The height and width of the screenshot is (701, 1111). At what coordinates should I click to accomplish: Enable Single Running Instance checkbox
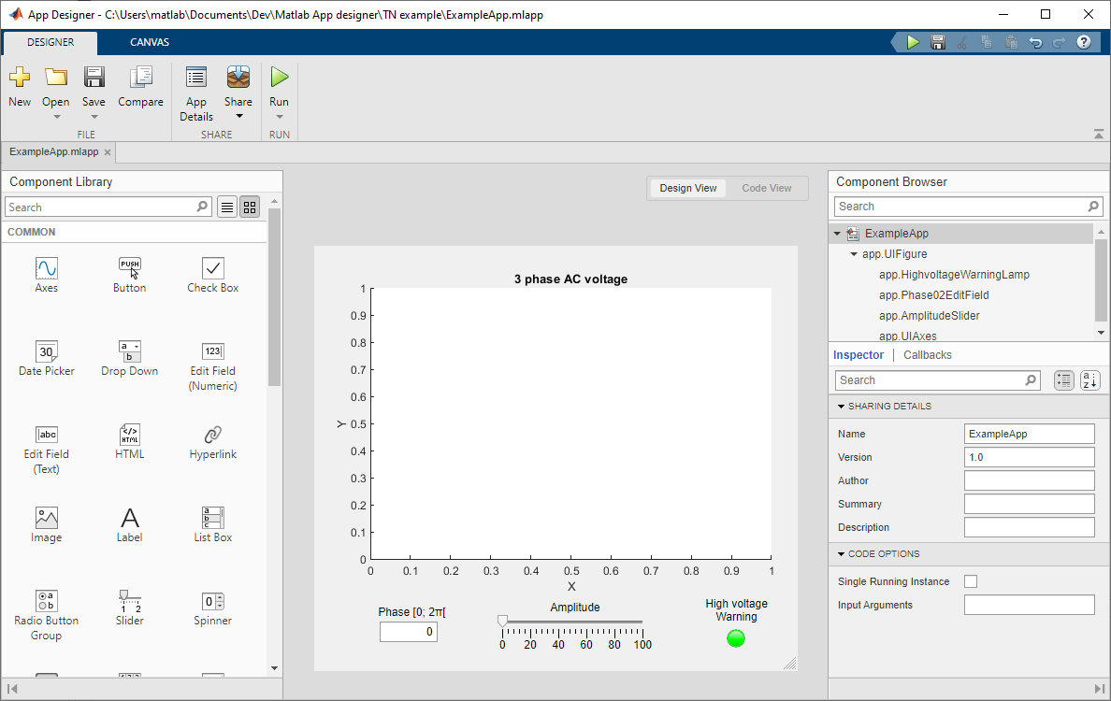(x=971, y=581)
